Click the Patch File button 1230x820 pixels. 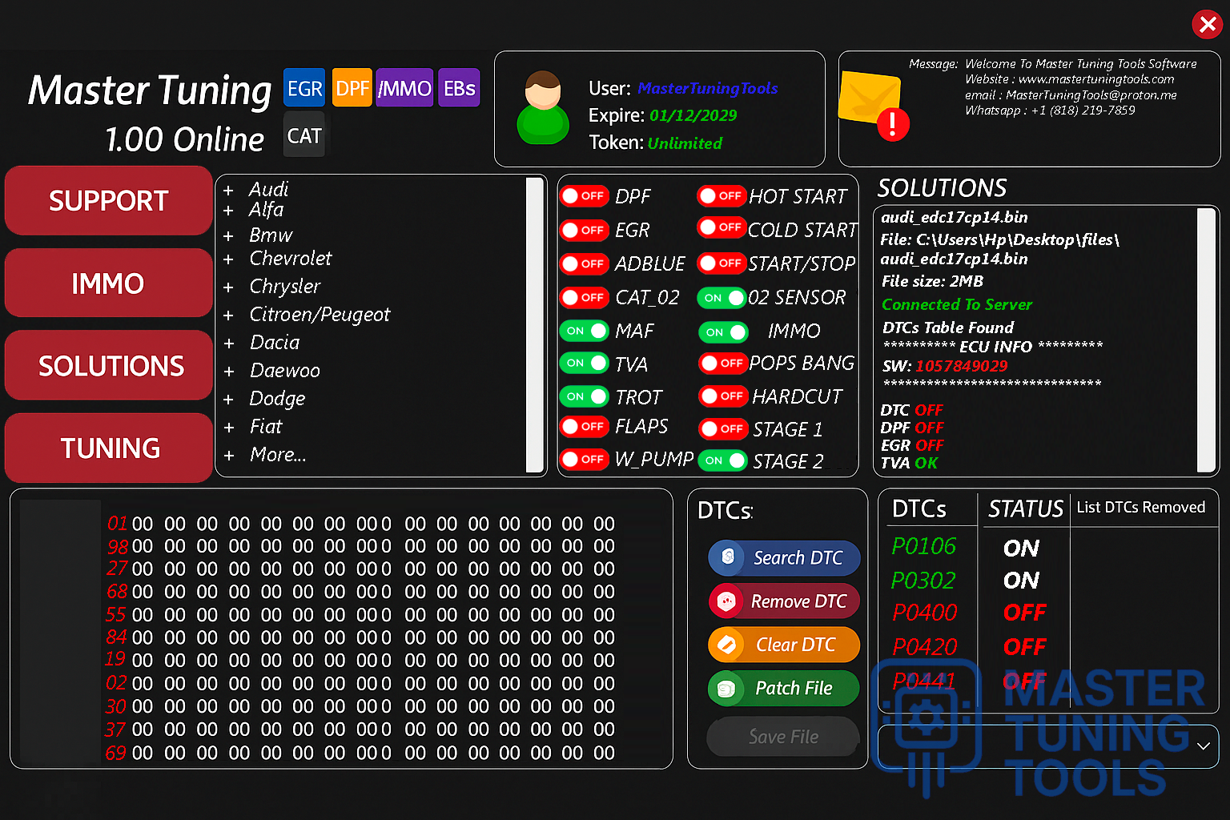(783, 689)
